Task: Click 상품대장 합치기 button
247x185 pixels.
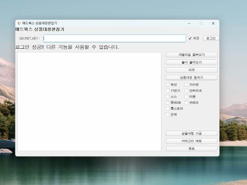Action: 192,78
